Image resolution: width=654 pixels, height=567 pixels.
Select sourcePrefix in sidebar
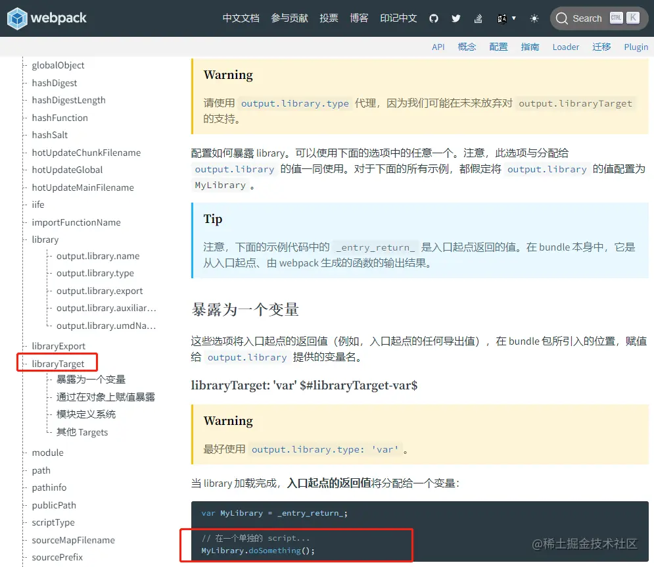coord(57,557)
